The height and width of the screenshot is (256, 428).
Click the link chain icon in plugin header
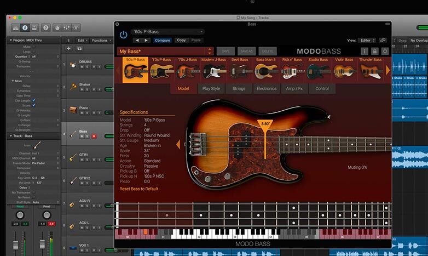pos(383,40)
